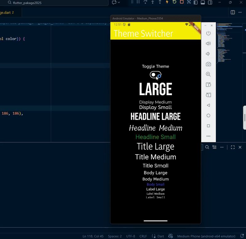246x239 pixels.
Task: Maximize the bottom panel size
Action: [x=233, y=147]
